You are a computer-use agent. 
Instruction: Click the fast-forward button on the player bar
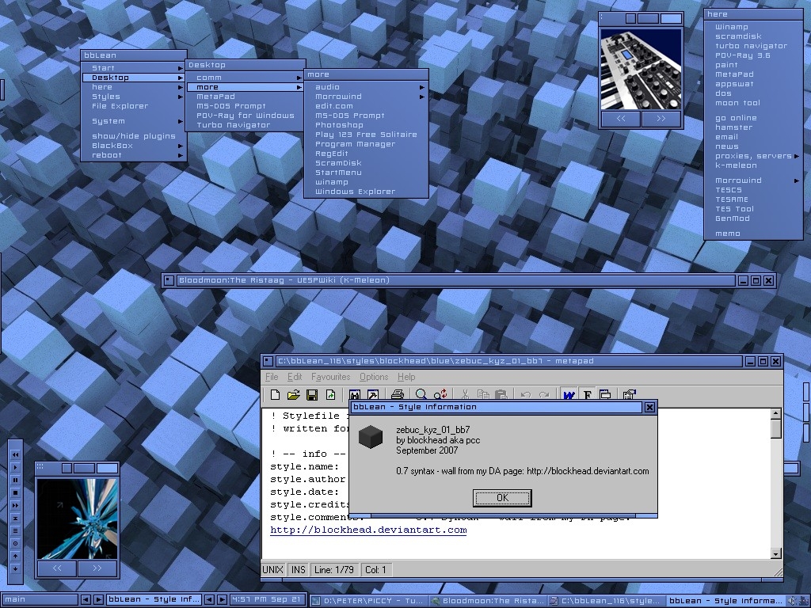[x=16, y=505]
